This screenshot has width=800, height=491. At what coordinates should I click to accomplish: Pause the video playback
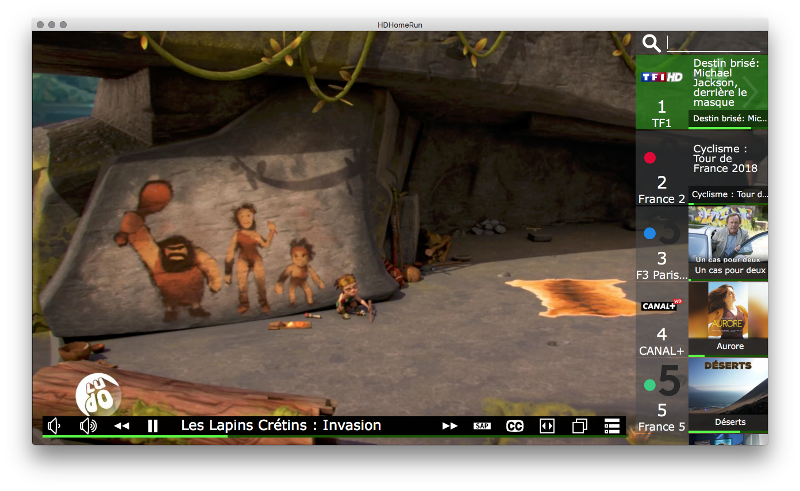point(153,426)
